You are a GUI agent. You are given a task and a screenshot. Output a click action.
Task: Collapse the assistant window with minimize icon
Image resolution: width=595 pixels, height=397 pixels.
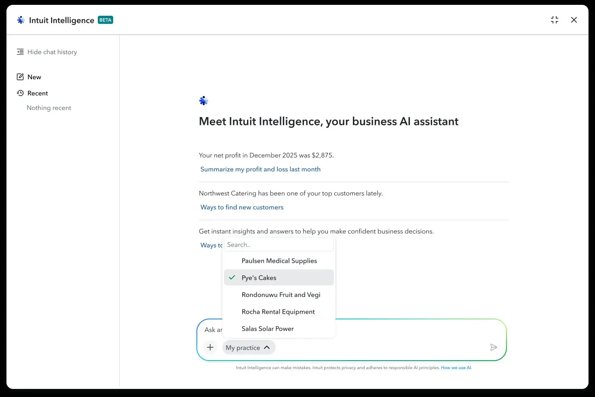[555, 20]
